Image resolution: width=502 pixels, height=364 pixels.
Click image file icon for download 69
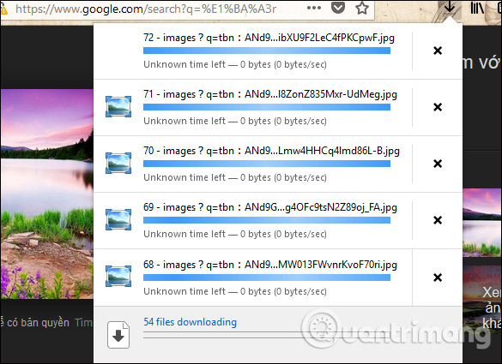(118, 220)
